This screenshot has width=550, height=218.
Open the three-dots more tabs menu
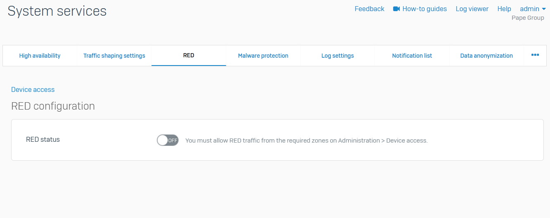click(x=535, y=55)
